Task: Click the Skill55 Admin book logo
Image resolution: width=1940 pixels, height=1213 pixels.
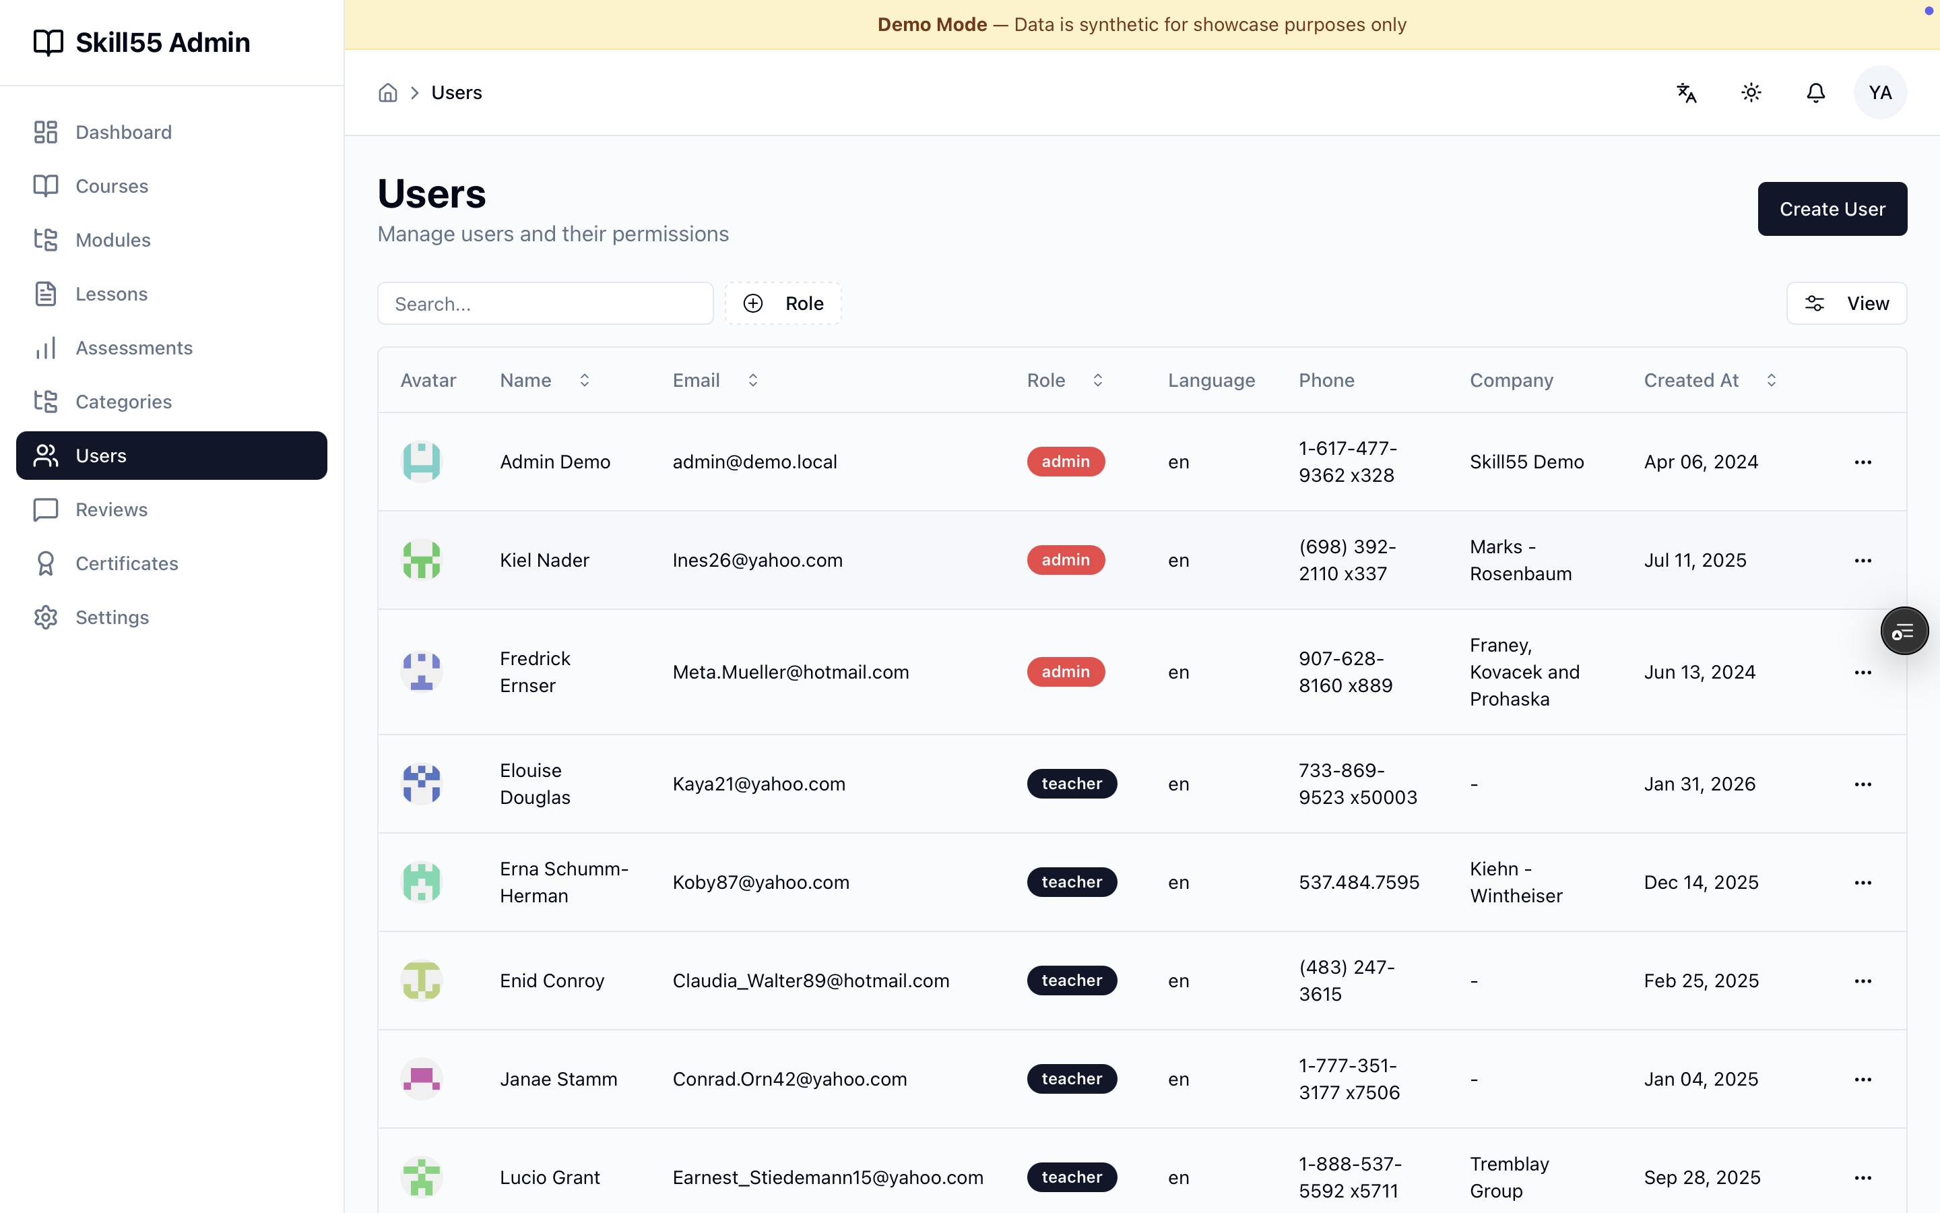Action: [48, 42]
